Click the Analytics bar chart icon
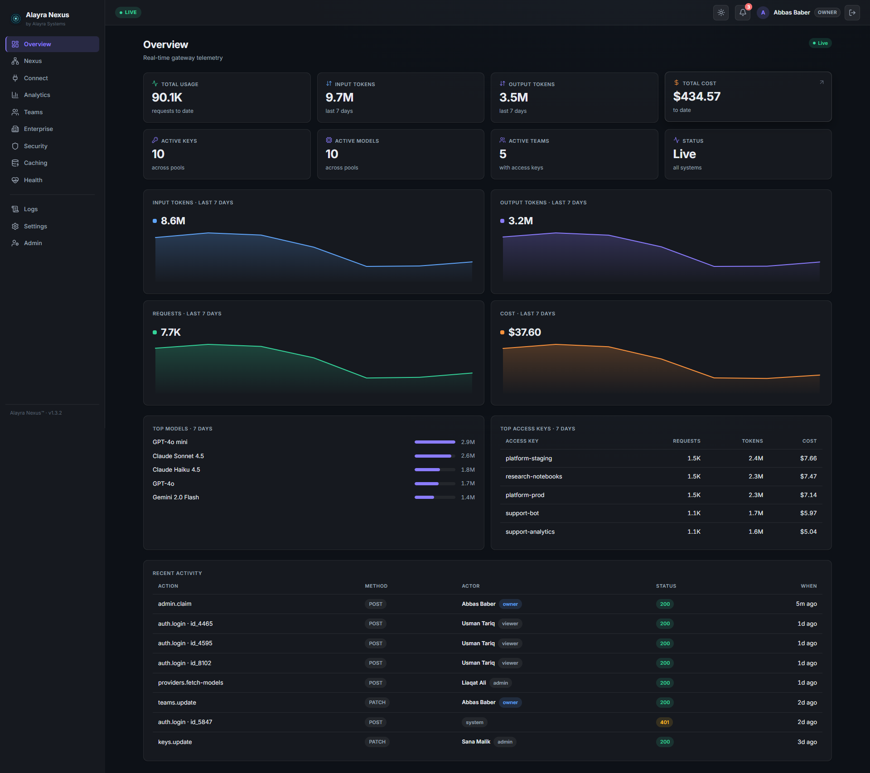 click(15, 95)
